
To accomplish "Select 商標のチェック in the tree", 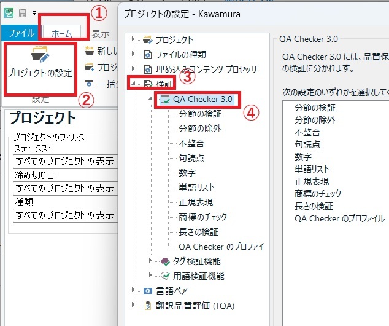I will pos(202,217).
